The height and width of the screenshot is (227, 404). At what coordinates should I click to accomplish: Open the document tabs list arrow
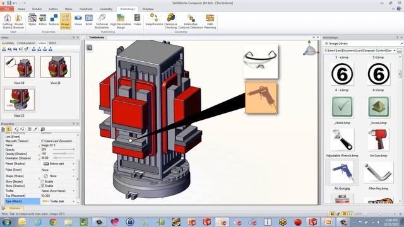(314, 37)
